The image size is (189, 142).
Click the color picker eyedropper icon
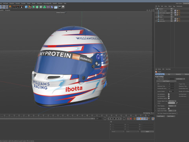point(177,103)
